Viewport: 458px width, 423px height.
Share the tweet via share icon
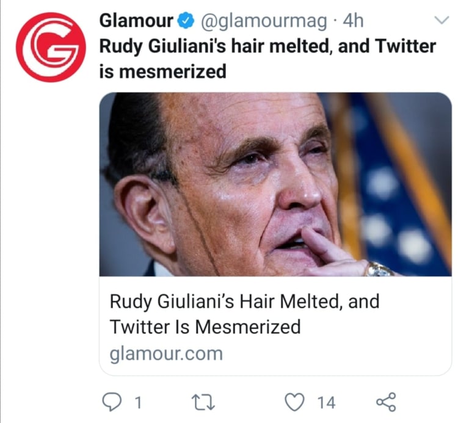[386, 402]
